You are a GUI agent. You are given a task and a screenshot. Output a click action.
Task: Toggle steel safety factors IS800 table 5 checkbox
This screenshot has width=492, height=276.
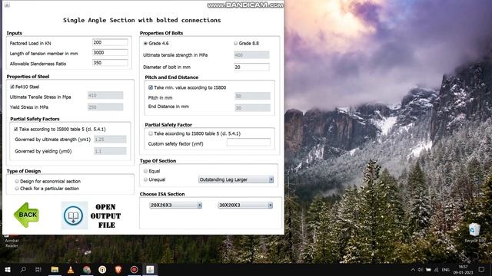click(15, 129)
